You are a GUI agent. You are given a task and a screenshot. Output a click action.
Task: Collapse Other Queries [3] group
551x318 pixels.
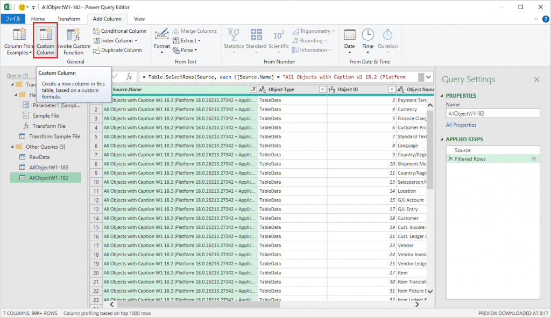tap(12, 147)
